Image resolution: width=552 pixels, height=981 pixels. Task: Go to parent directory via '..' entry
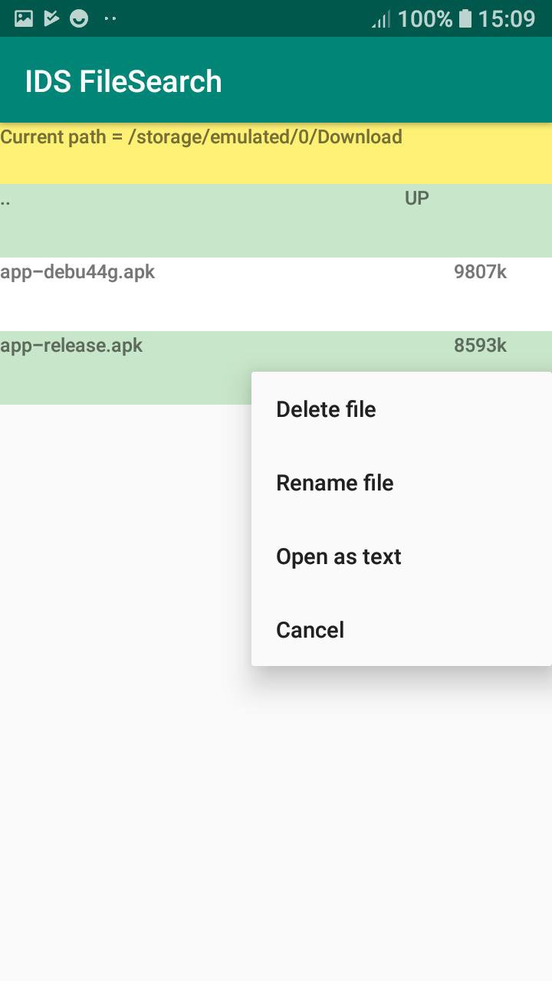pos(6,201)
